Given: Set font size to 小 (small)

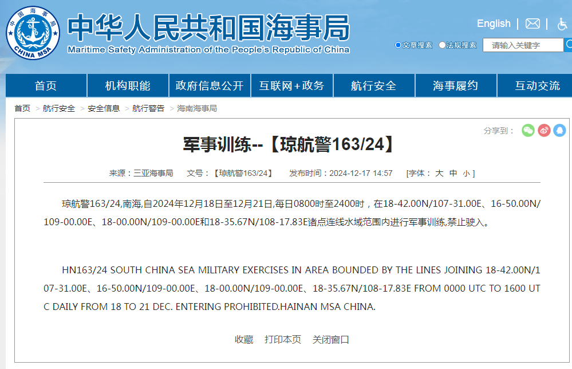Looking at the screenshot, I should 466,173.
